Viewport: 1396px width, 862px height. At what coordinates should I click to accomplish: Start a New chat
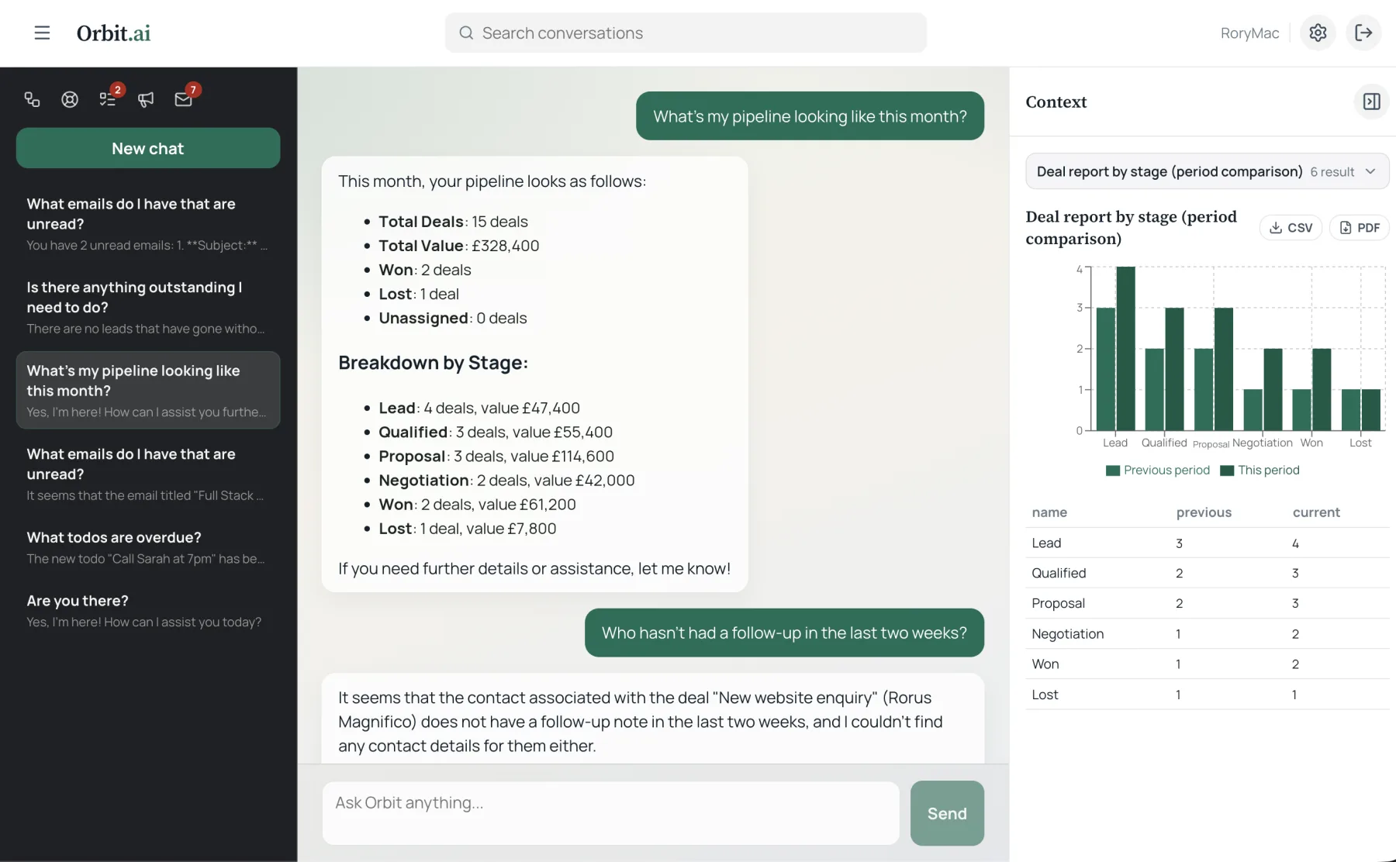148,148
